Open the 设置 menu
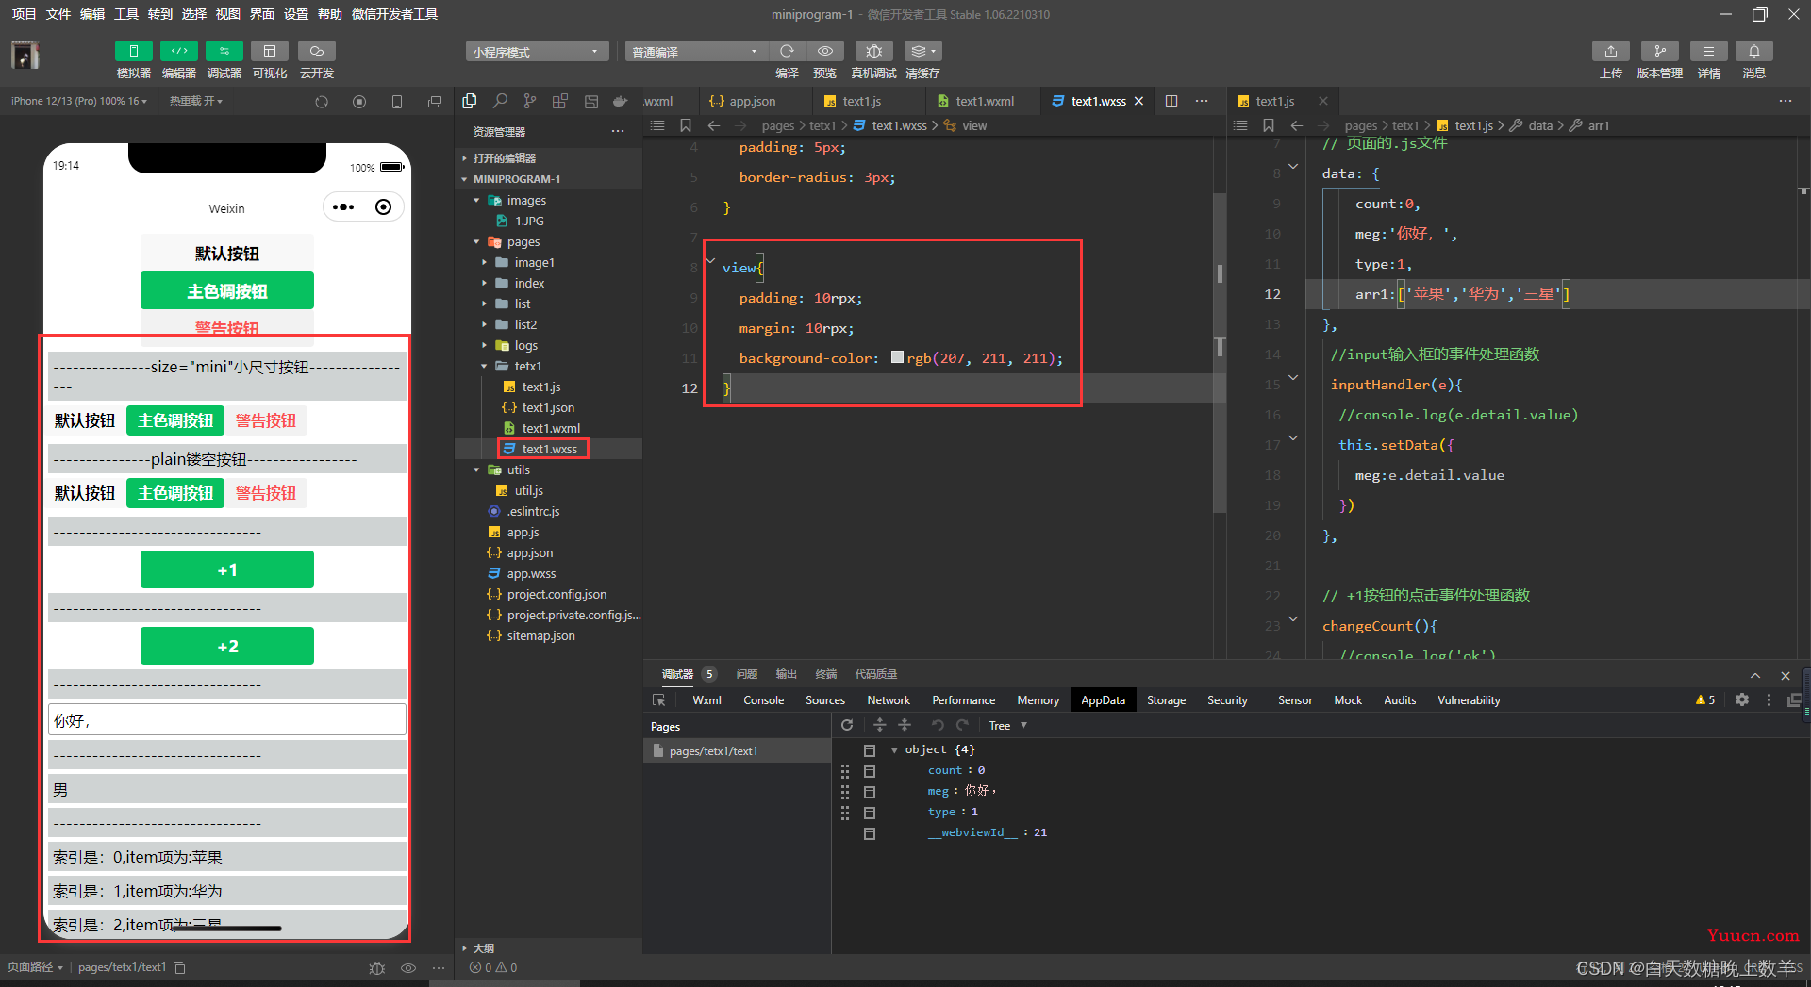This screenshot has height=987, width=1811. tap(296, 14)
